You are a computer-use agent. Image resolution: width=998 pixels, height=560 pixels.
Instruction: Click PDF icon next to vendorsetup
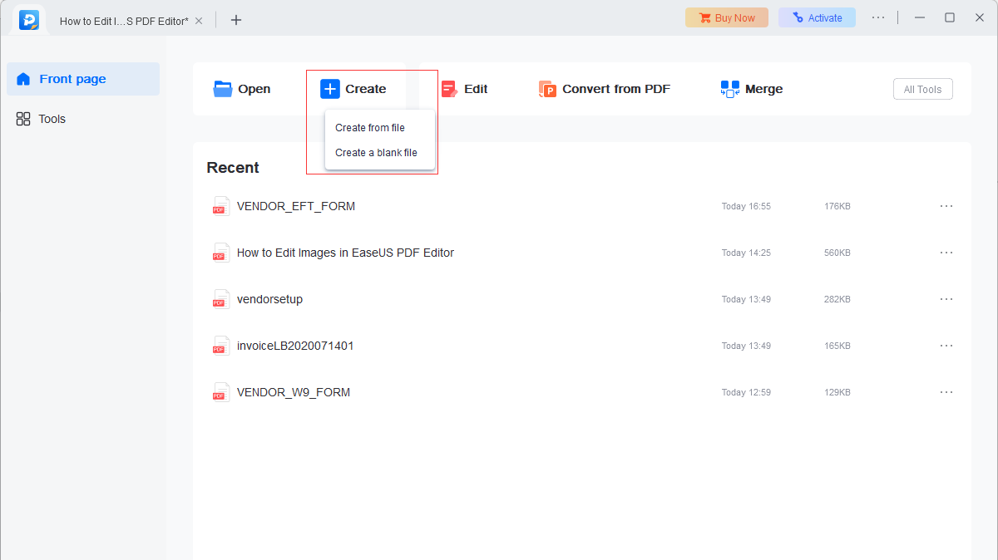pyautogui.click(x=220, y=299)
